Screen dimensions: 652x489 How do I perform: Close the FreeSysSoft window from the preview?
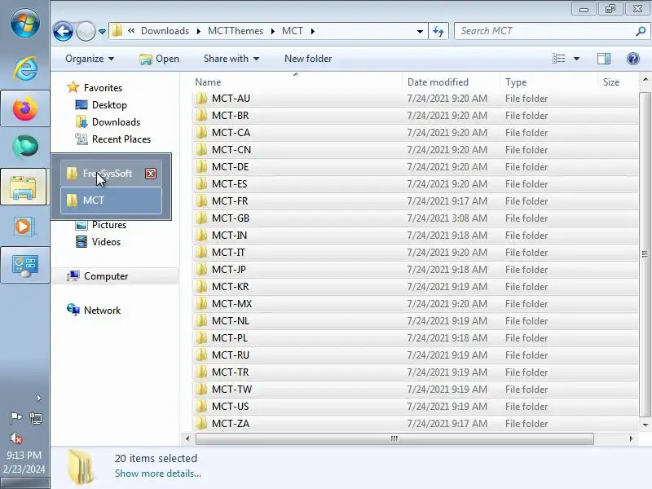[x=151, y=174]
